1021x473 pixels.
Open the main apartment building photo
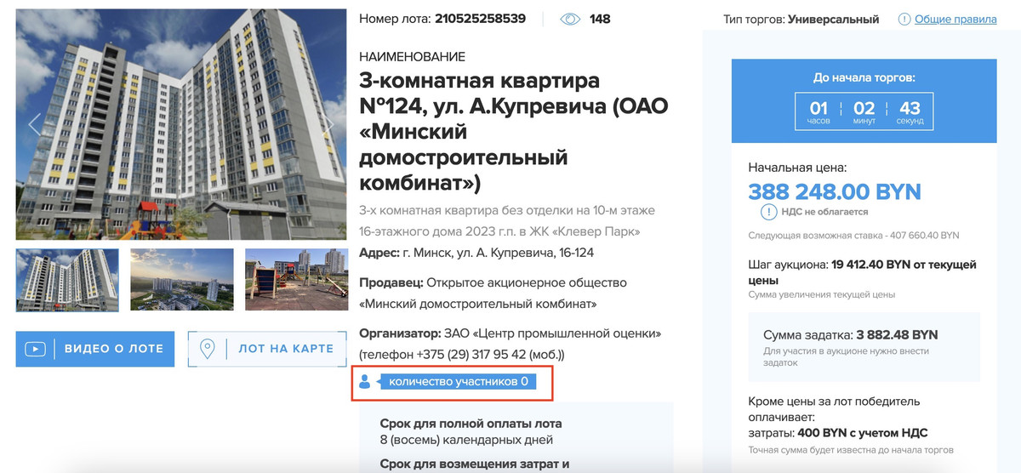point(180,124)
